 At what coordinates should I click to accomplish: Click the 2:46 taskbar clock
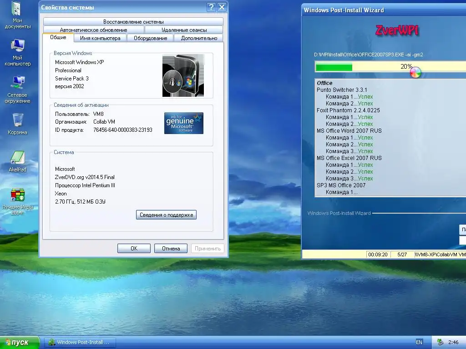coord(453,342)
